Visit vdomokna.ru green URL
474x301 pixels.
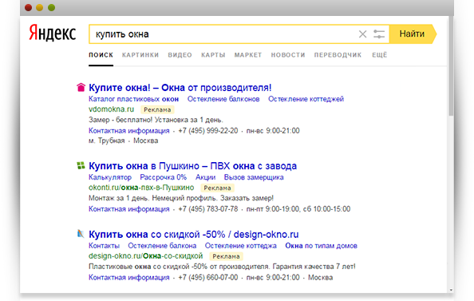pyautogui.click(x=111, y=109)
